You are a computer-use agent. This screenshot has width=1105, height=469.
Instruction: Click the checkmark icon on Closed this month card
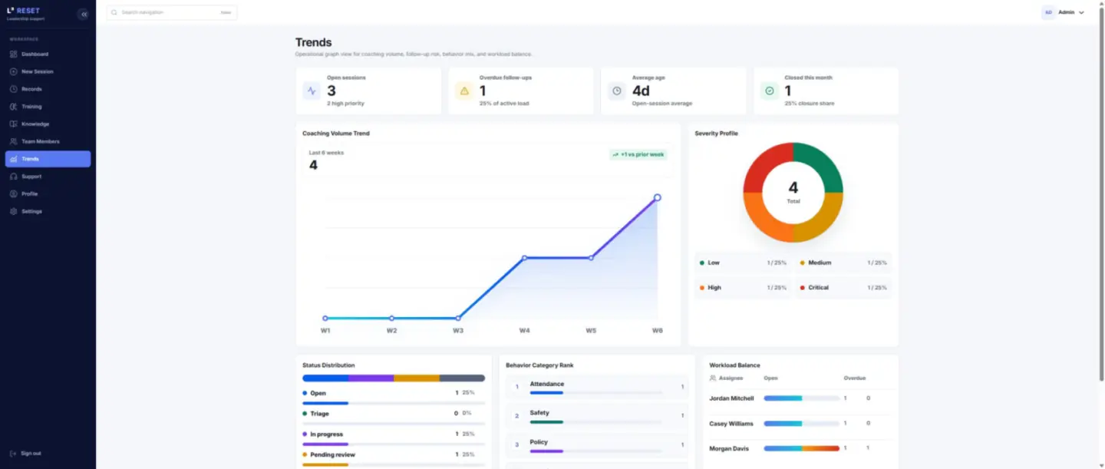[769, 91]
